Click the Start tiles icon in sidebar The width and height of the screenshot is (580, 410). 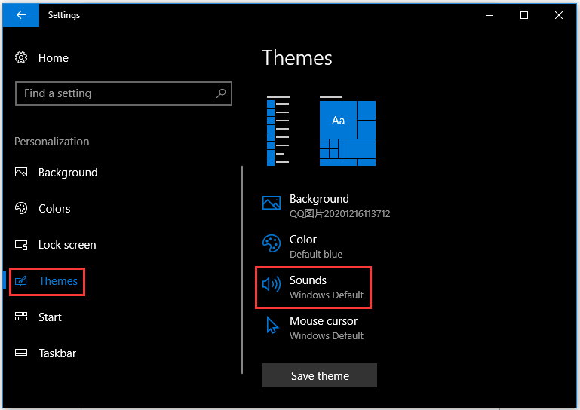pyautogui.click(x=21, y=317)
